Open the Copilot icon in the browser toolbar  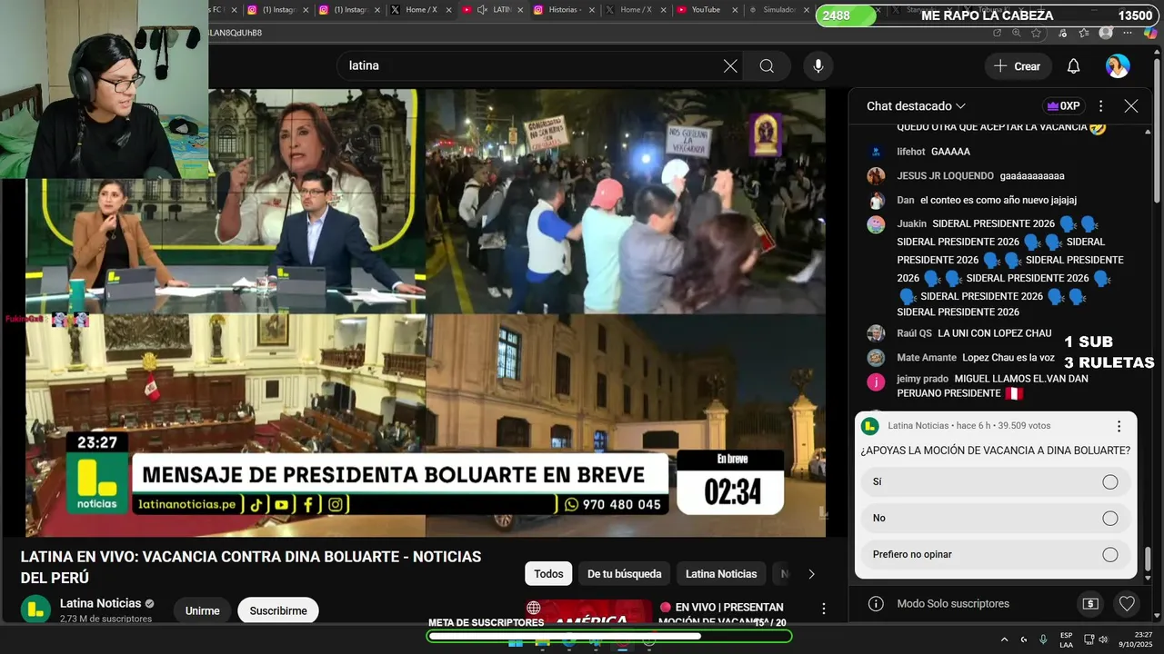[1150, 33]
